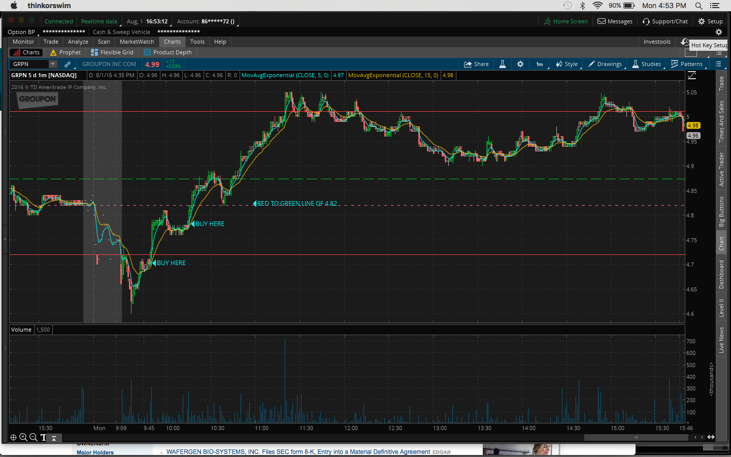The image size is (731, 457).
Task: Open the Drawings tools menu
Action: click(x=605, y=64)
